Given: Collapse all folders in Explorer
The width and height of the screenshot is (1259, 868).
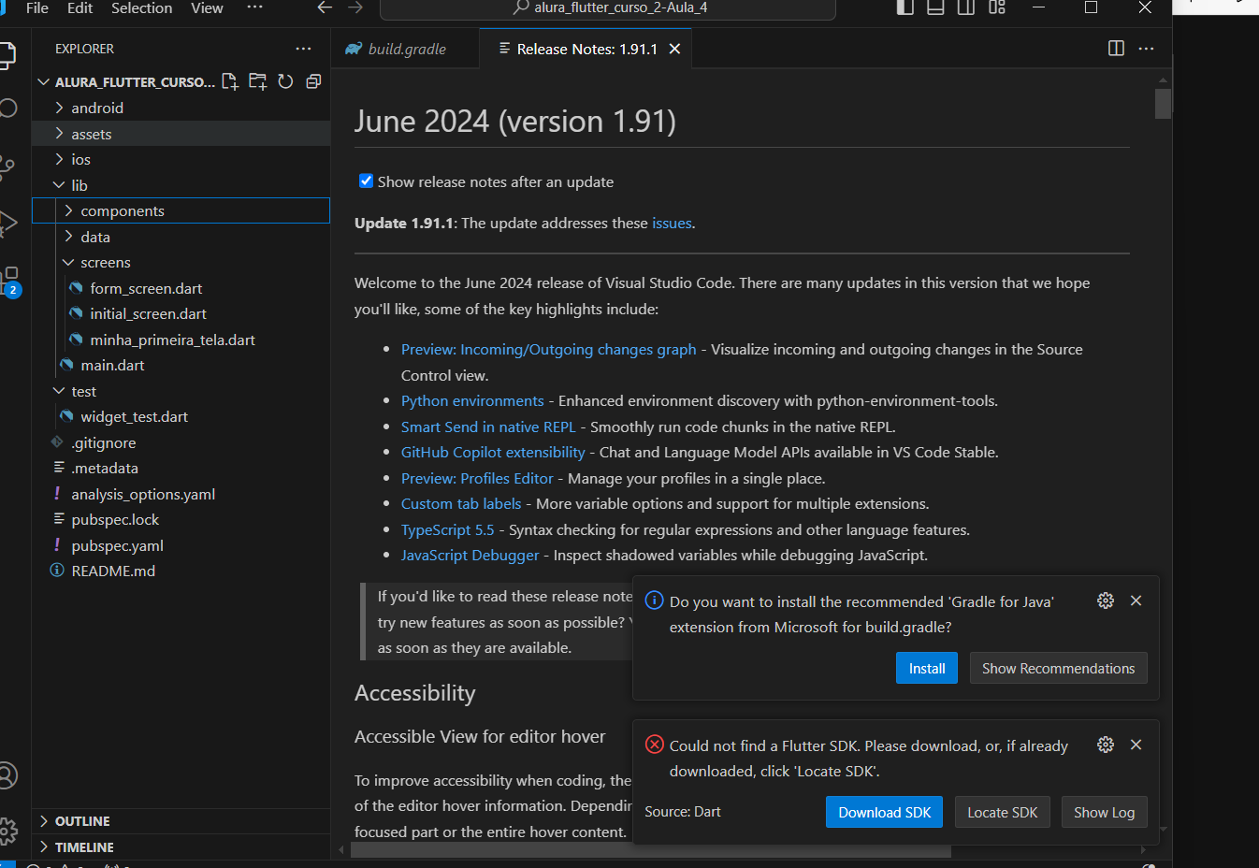Looking at the screenshot, I should click(x=313, y=81).
